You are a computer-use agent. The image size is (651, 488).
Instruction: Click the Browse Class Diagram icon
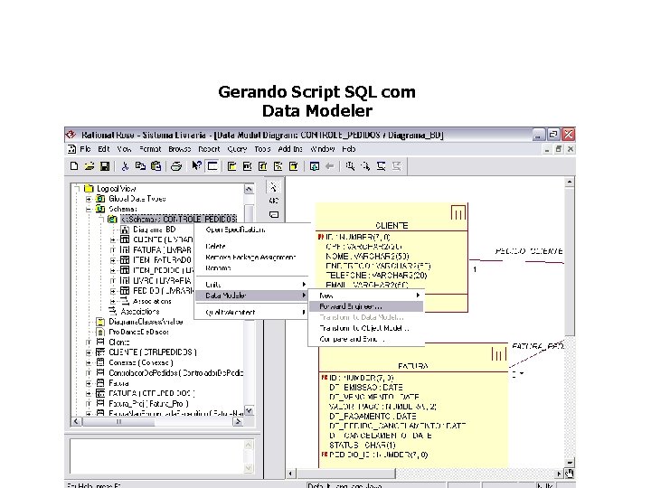click(231, 166)
